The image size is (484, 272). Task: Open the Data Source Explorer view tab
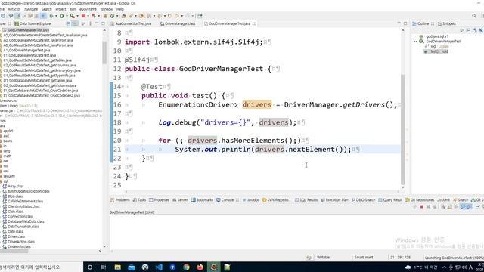point(33,23)
